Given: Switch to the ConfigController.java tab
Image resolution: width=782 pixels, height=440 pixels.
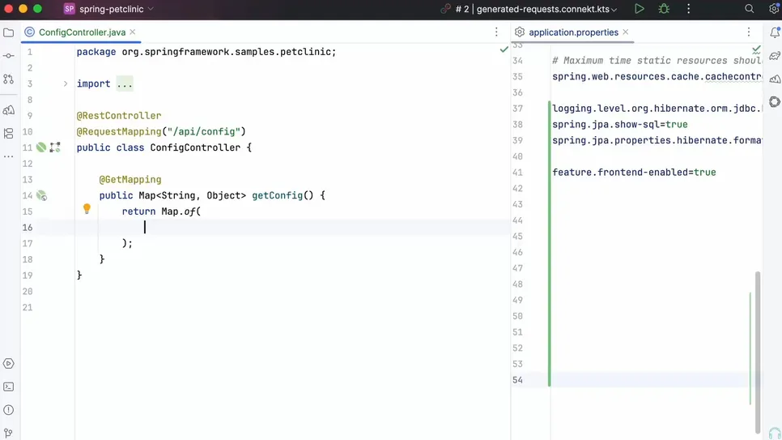Looking at the screenshot, I should coord(81,32).
